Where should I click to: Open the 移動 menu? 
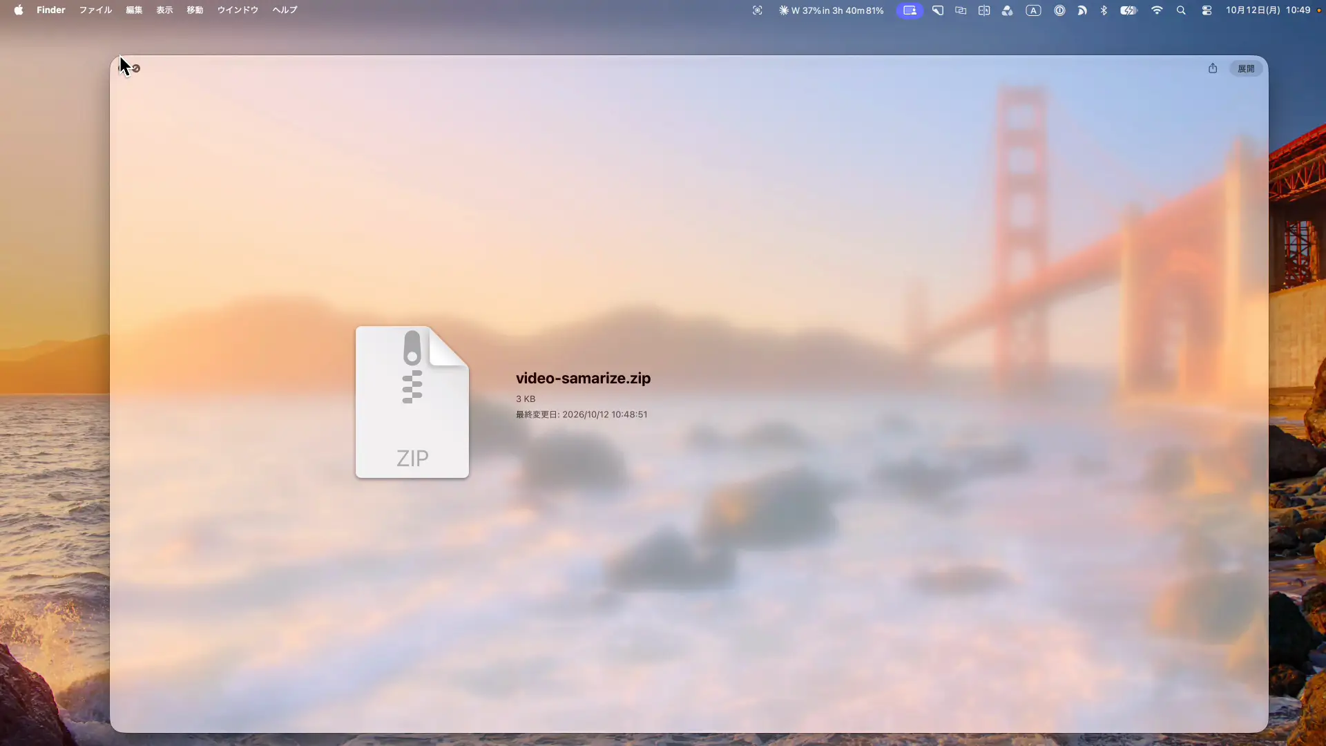click(195, 10)
